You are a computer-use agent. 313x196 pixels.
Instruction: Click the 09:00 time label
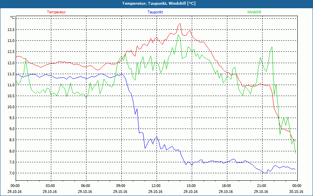coord(121,186)
